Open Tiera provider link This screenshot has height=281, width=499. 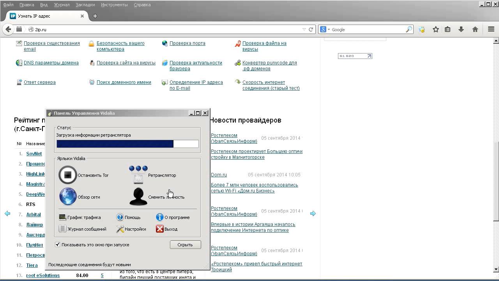click(32, 265)
